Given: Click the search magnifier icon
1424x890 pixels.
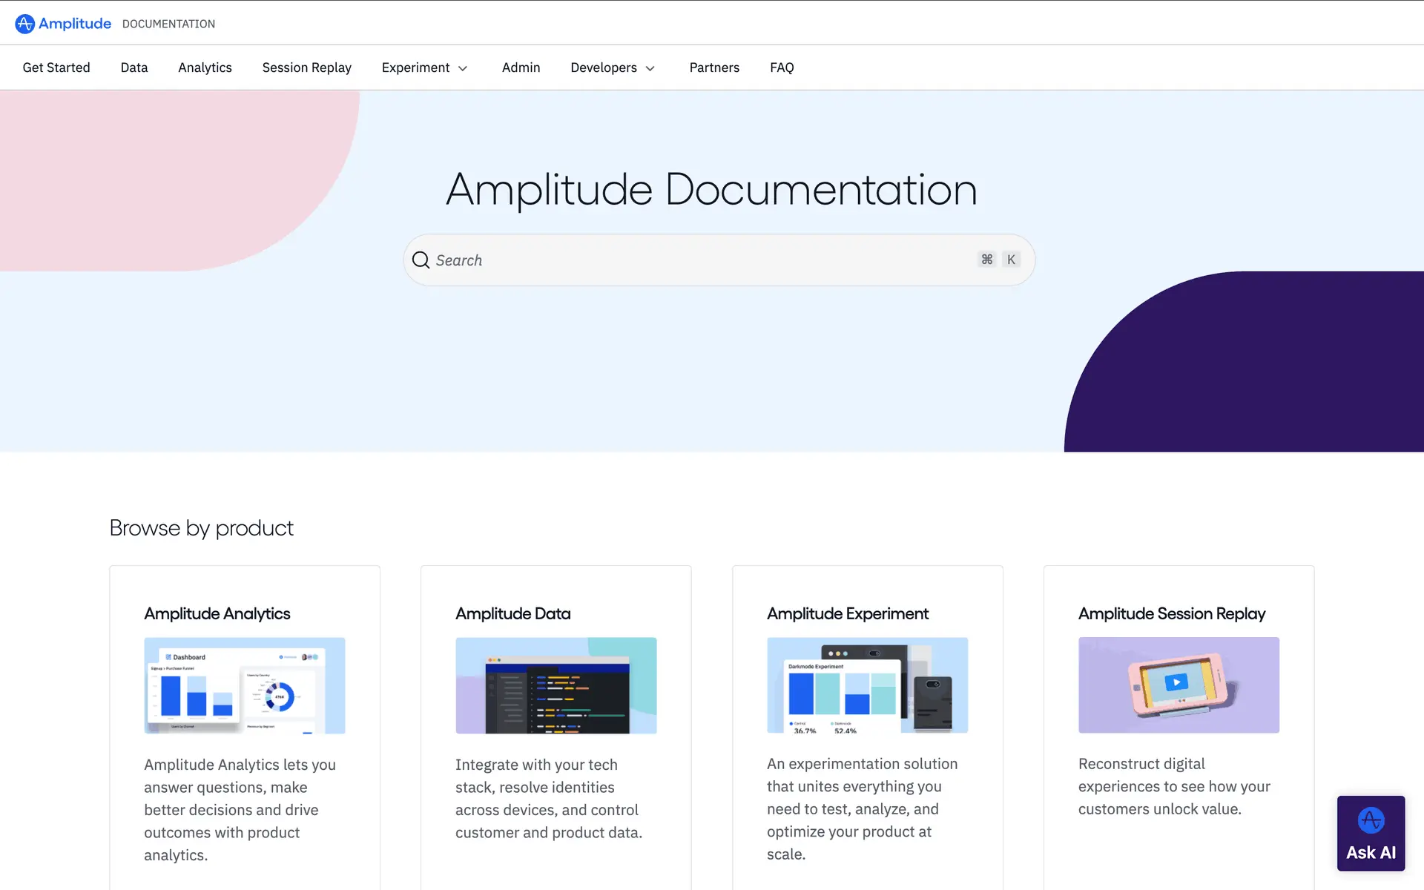Looking at the screenshot, I should (421, 260).
